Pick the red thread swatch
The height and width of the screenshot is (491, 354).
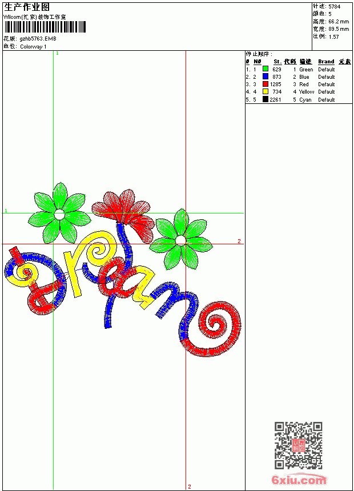click(x=265, y=84)
